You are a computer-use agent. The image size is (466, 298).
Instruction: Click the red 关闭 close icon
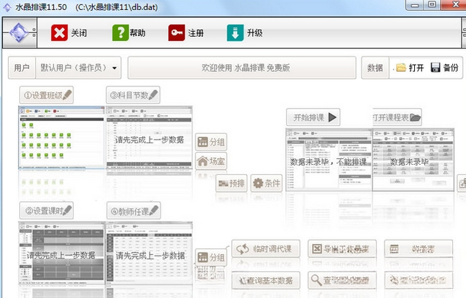pos(59,32)
